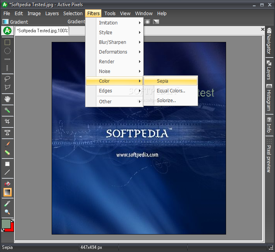Image resolution: width=275 pixels, height=252 pixels.
Task: Open the Pixel preview side panel
Action: [269, 156]
